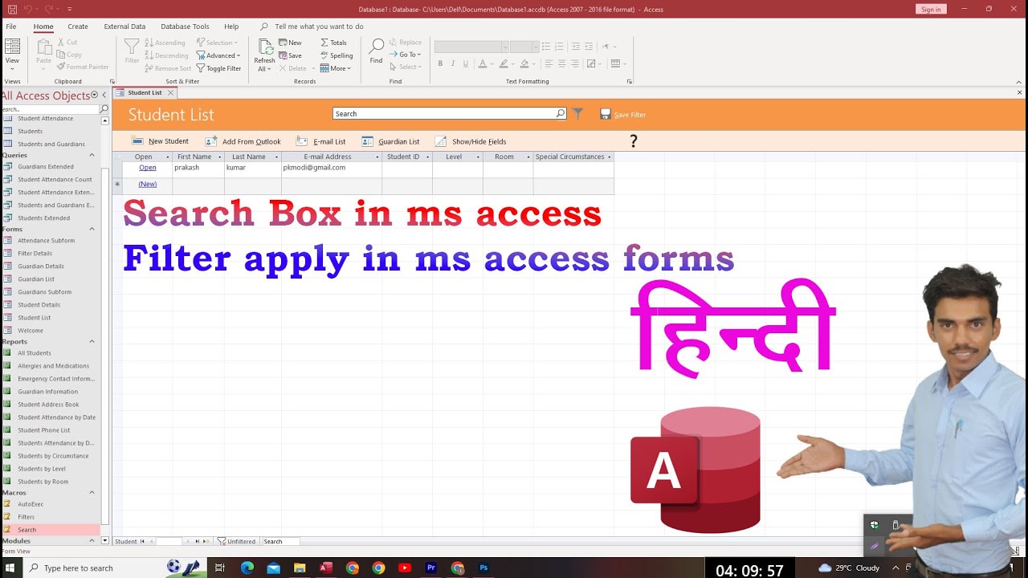
Task: Click the Add From Outlook icon
Action: (211, 141)
